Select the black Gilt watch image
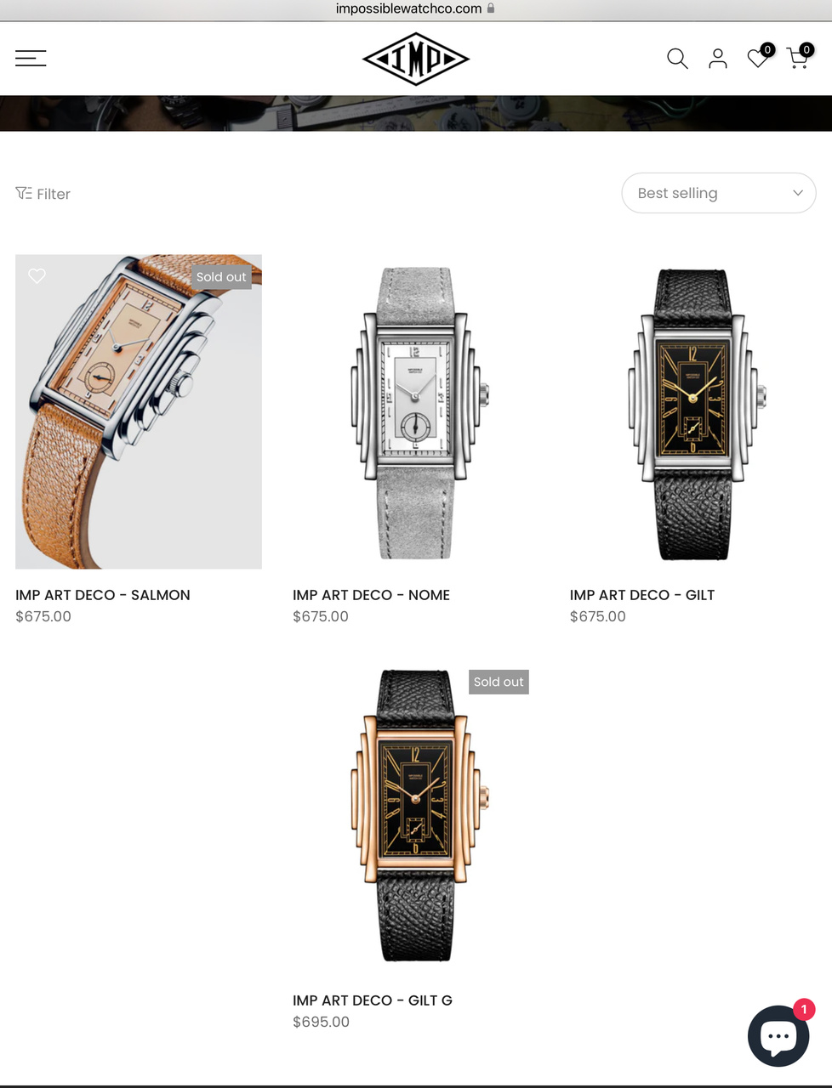 pyautogui.click(x=693, y=412)
